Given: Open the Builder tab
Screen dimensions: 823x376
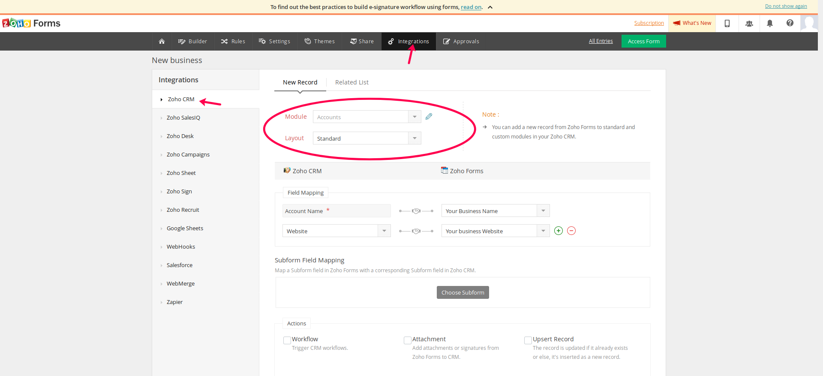Looking at the screenshot, I should click(x=192, y=42).
